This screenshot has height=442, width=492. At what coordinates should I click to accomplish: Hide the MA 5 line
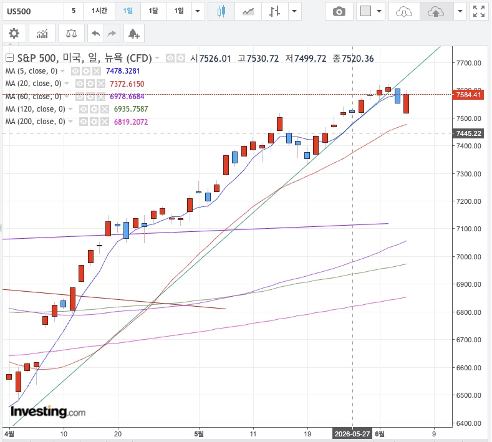(x=75, y=71)
